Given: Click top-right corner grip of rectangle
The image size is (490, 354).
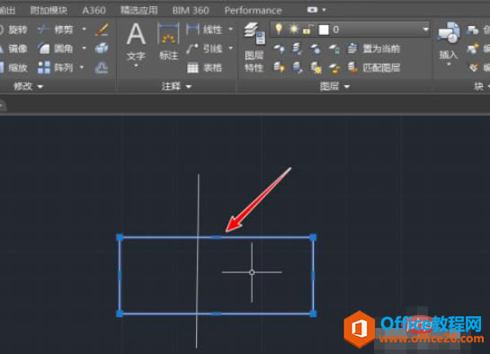Looking at the screenshot, I should coord(313,237).
